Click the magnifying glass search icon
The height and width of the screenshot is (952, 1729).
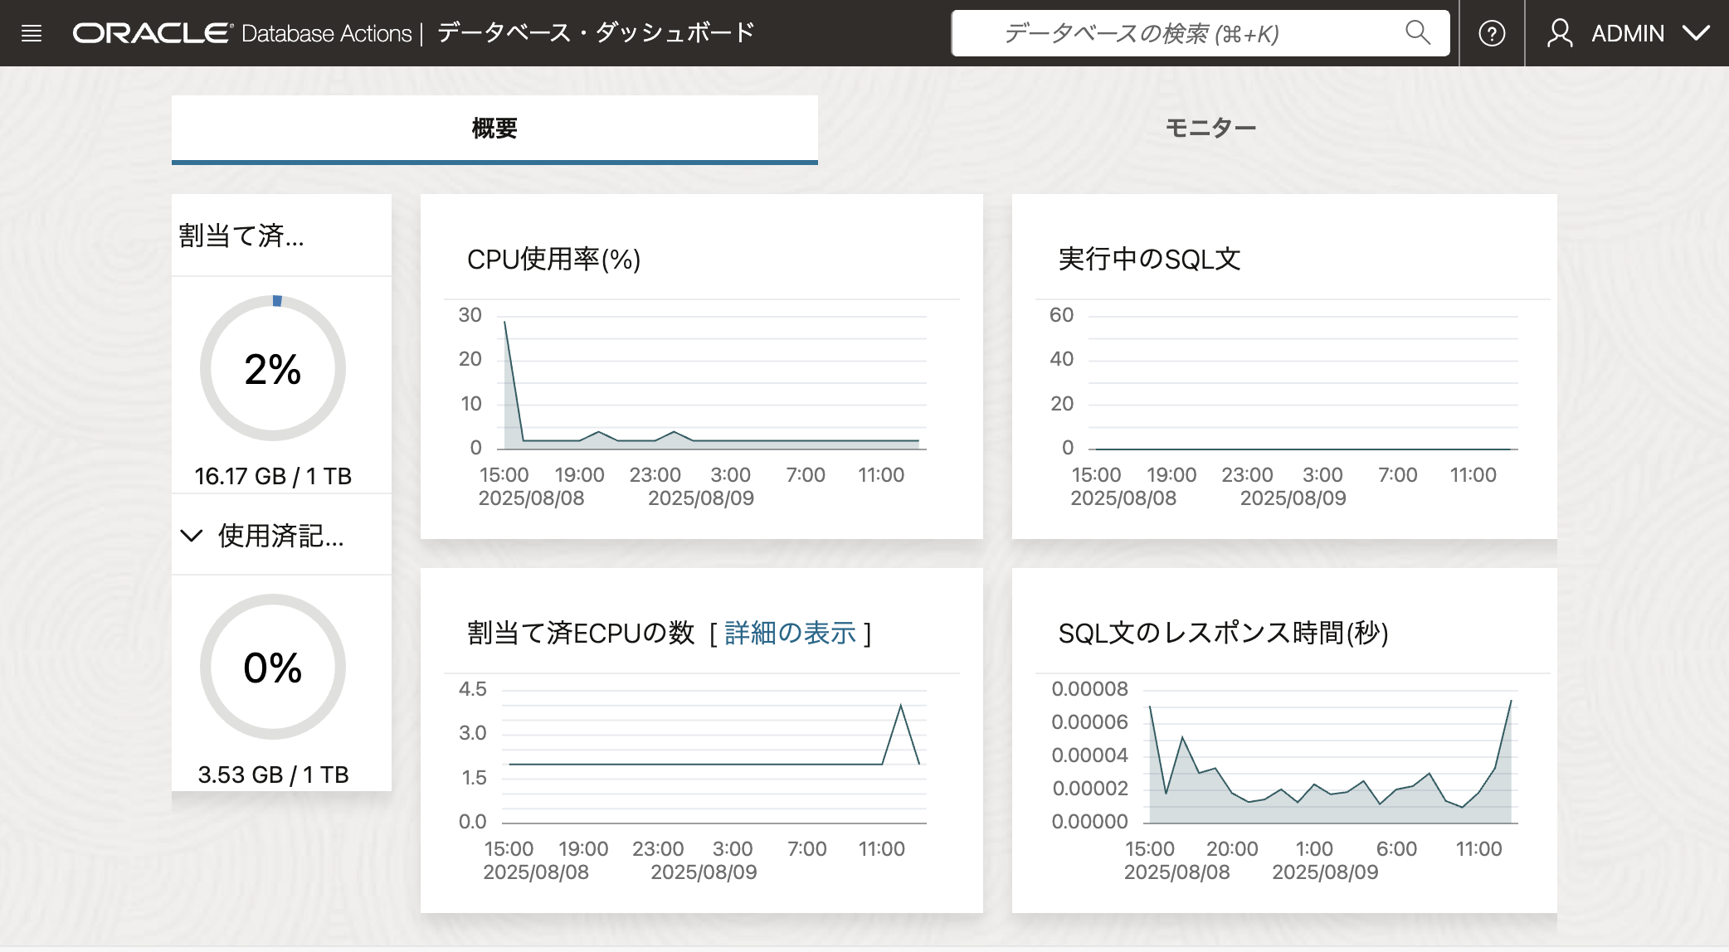[x=1418, y=32]
